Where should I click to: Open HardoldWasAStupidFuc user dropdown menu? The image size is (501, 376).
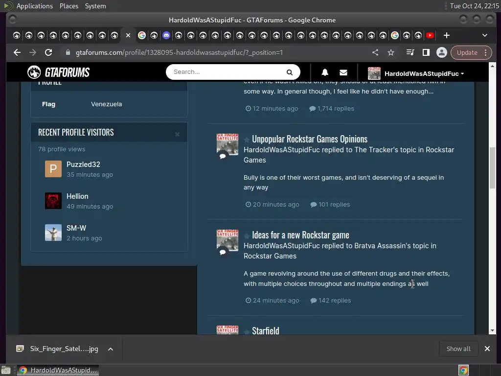424,73
